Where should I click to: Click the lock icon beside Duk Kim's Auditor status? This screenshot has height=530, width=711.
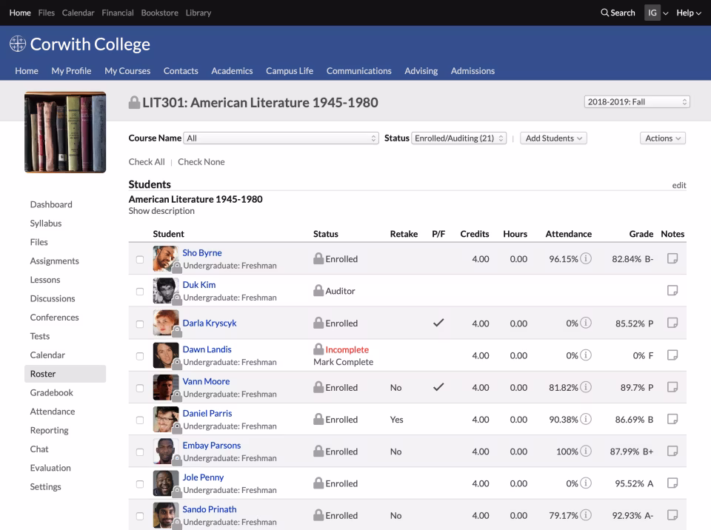pos(318,291)
